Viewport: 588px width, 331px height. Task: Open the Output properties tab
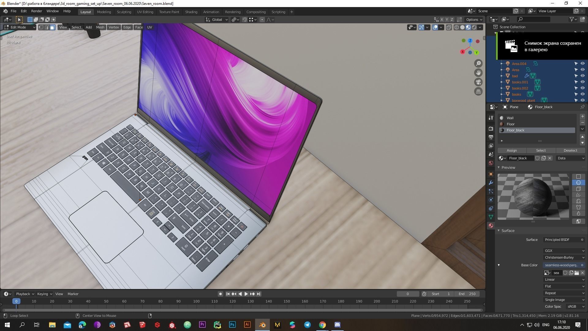(x=491, y=137)
